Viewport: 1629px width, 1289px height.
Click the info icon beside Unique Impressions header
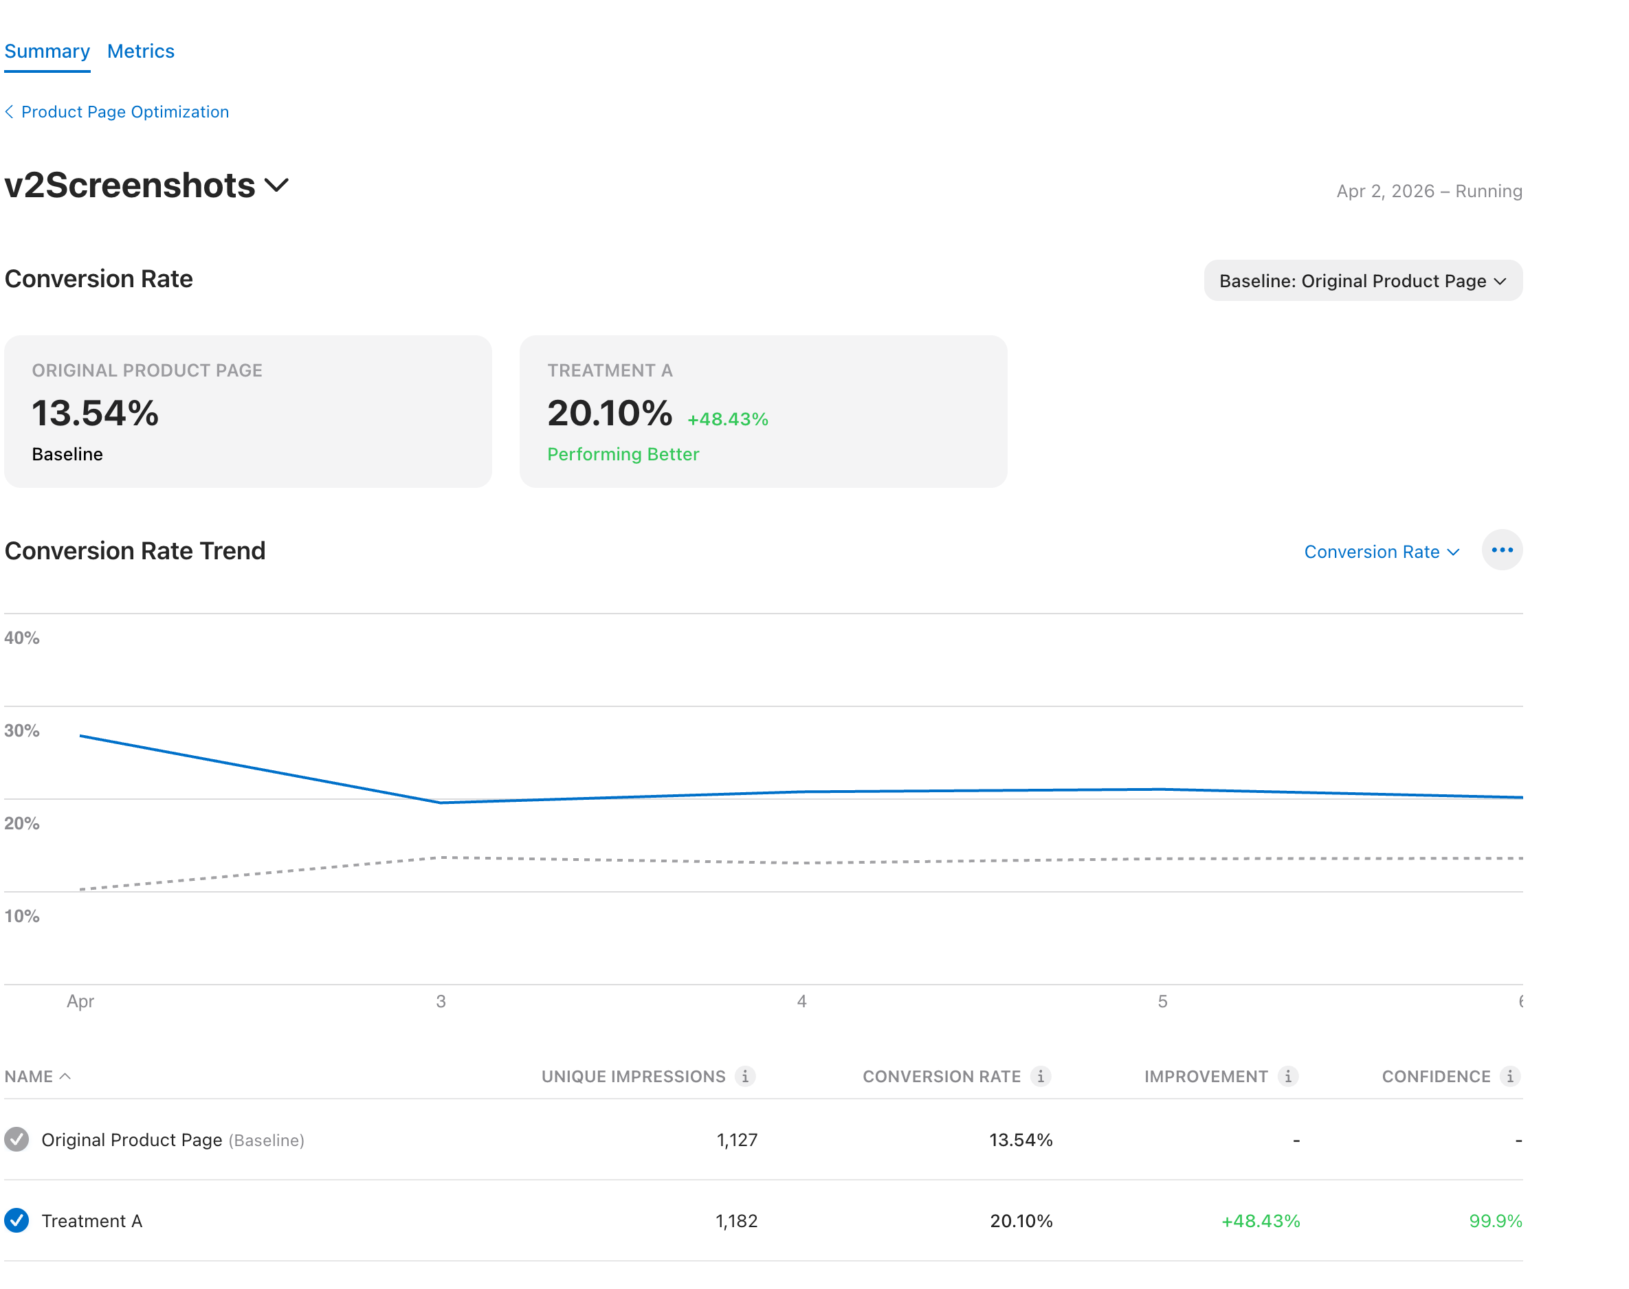(x=746, y=1076)
